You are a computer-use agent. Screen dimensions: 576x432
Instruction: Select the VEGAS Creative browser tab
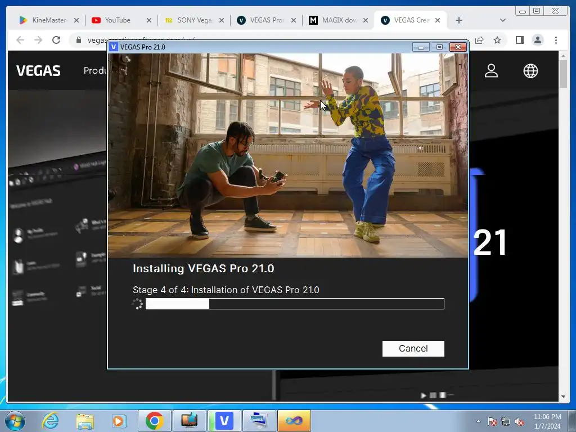point(411,20)
